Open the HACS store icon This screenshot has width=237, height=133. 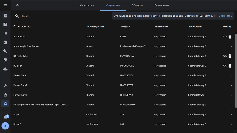(x=5, y=60)
